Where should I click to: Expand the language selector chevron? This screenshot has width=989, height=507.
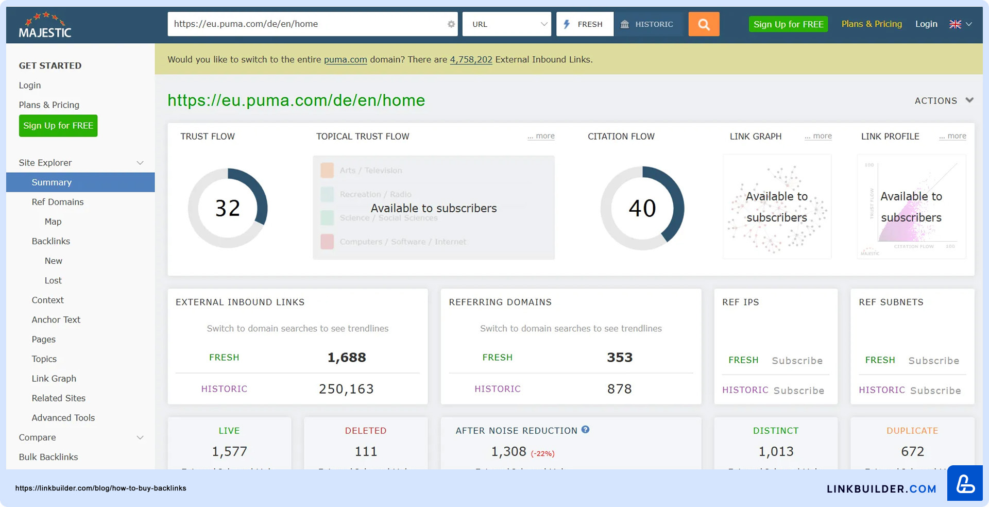(969, 24)
